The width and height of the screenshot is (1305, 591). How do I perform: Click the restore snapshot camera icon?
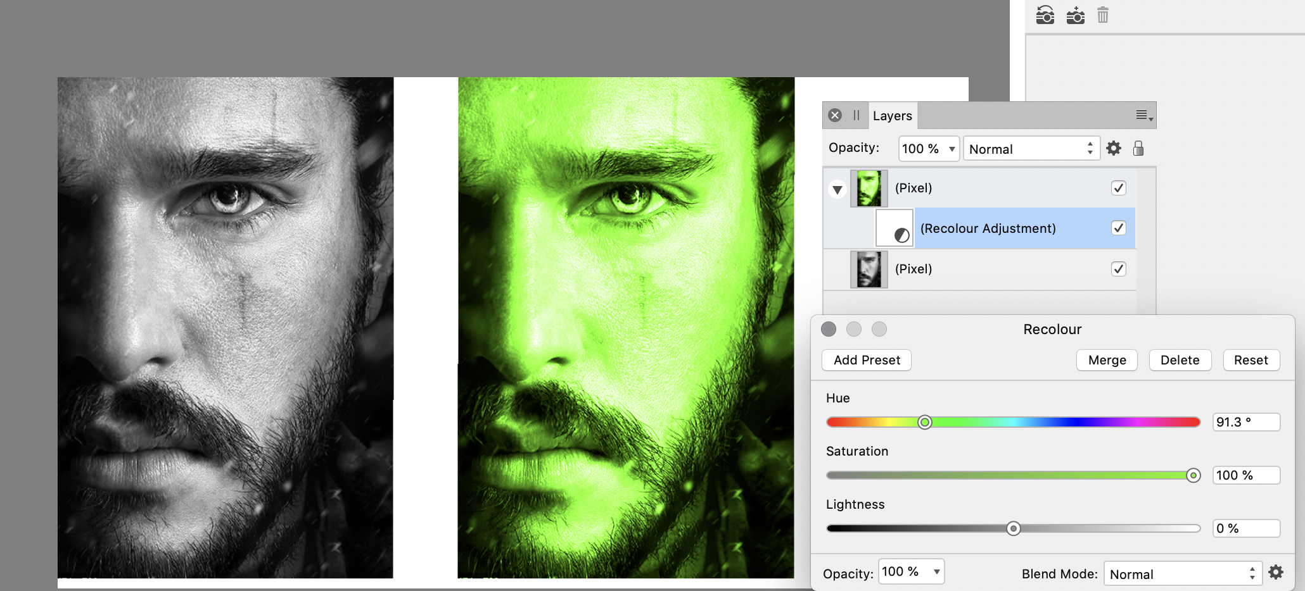pyautogui.click(x=1045, y=15)
